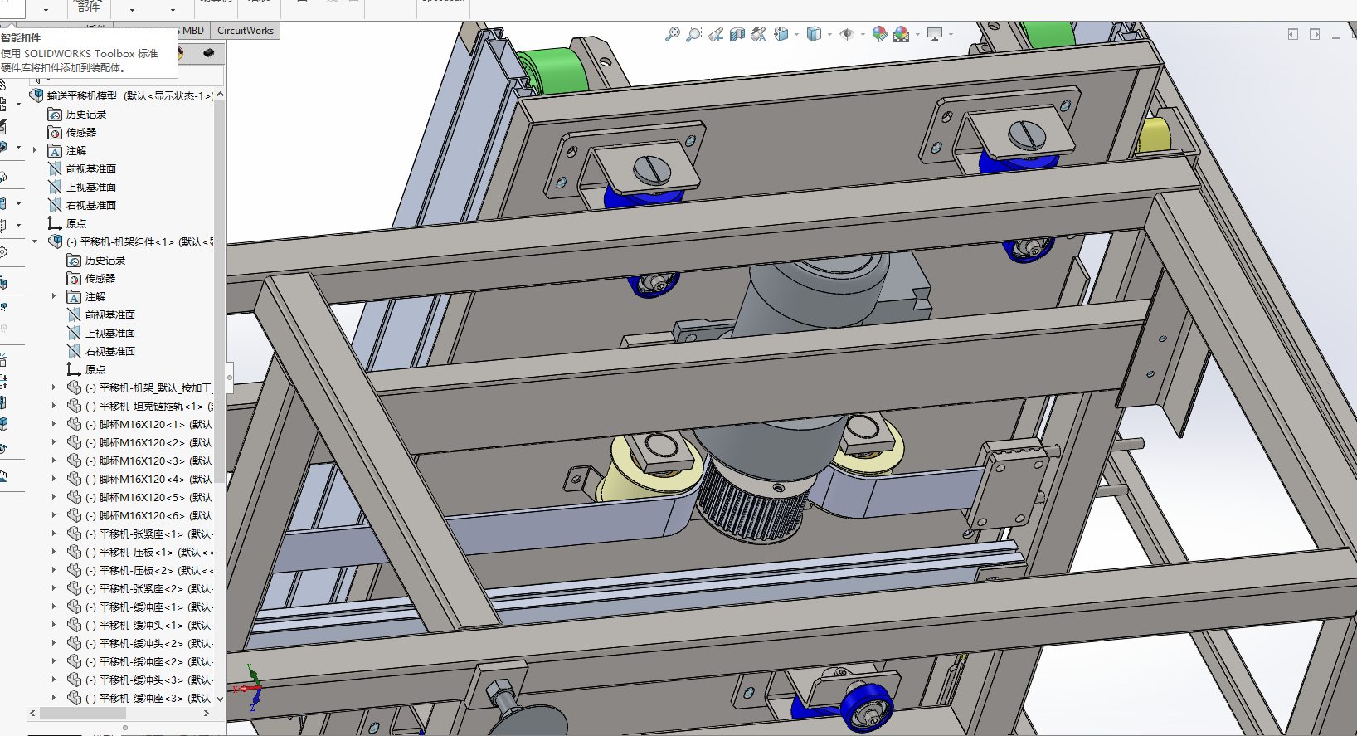
Task: Open the Section View tool
Action: [737, 34]
